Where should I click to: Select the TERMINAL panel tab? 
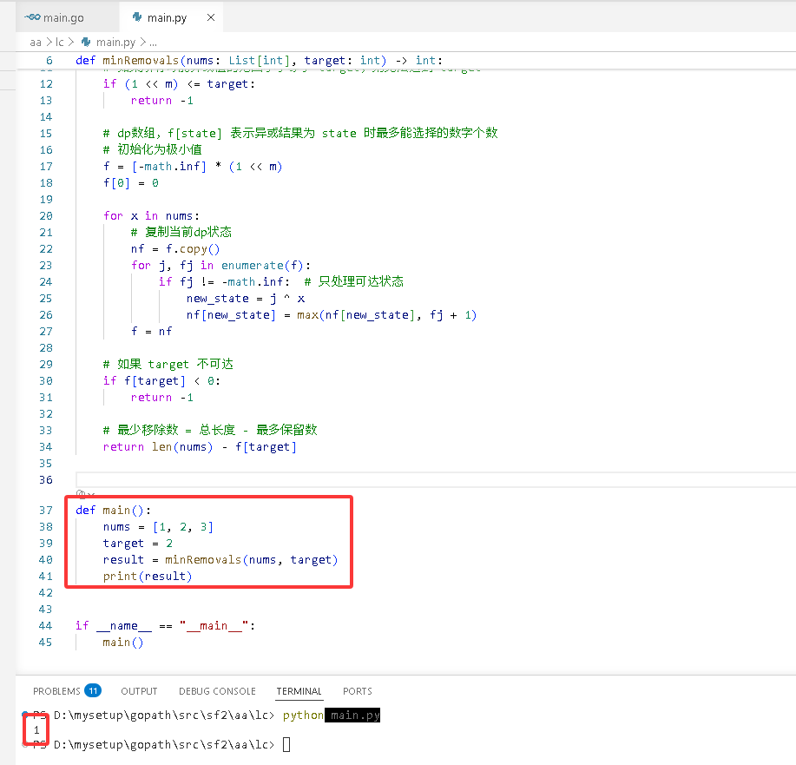pyautogui.click(x=299, y=691)
